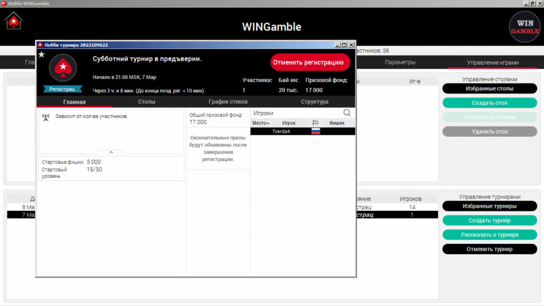Click the WIN Gamble round logo
This screenshot has height=306, width=544.
pyautogui.click(x=524, y=27)
